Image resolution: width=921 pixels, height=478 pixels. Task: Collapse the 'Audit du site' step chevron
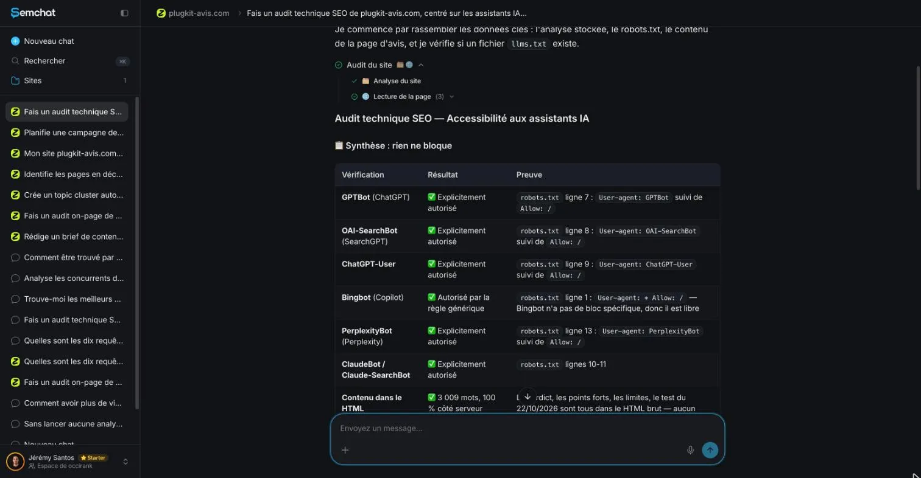pos(421,65)
